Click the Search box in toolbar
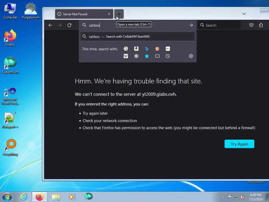The width and height of the screenshot is (269, 202). coord(219,25)
